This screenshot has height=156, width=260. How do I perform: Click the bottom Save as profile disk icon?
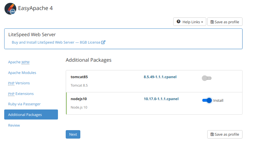tap(212, 134)
